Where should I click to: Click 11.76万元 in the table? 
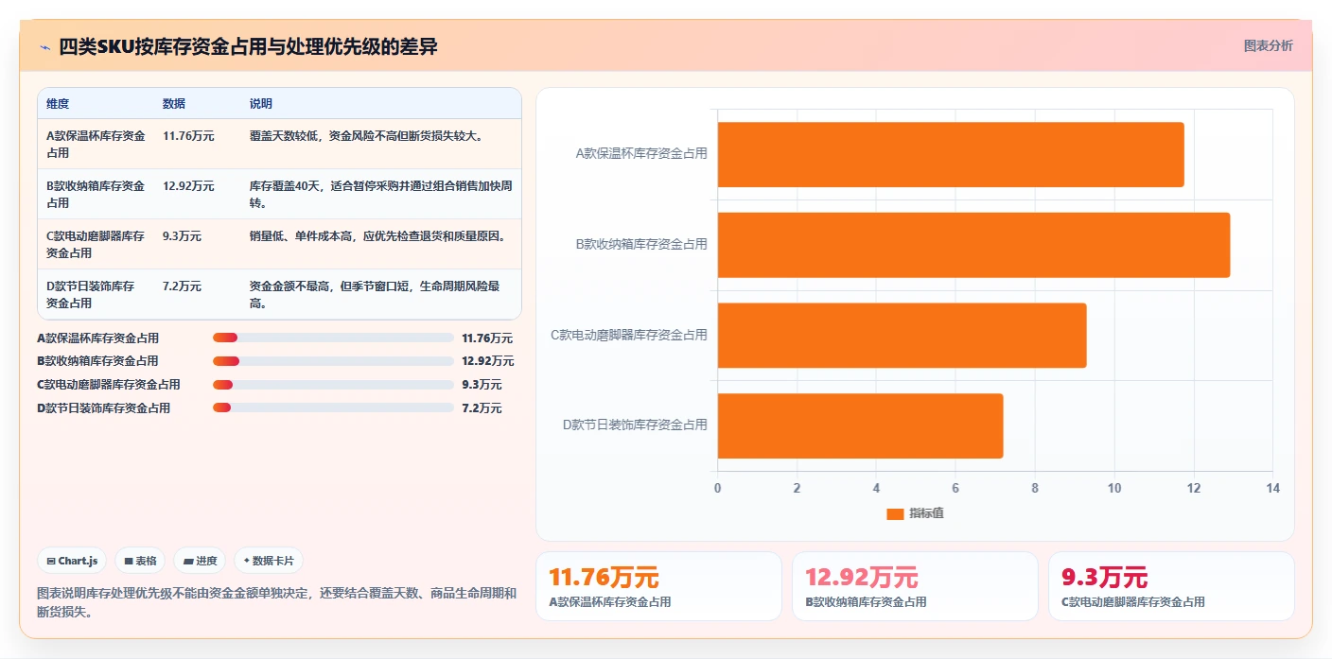(x=188, y=136)
